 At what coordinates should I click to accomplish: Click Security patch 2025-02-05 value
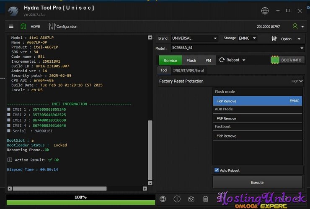[x=60, y=75]
